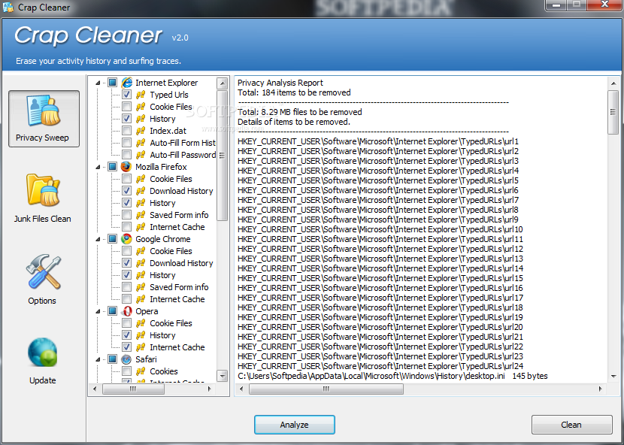Select the TypedURLs\url1 report line

coord(378,141)
